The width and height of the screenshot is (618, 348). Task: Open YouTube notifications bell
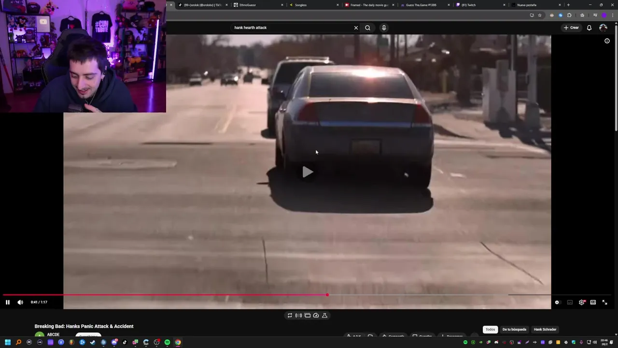pyautogui.click(x=589, y=28)
